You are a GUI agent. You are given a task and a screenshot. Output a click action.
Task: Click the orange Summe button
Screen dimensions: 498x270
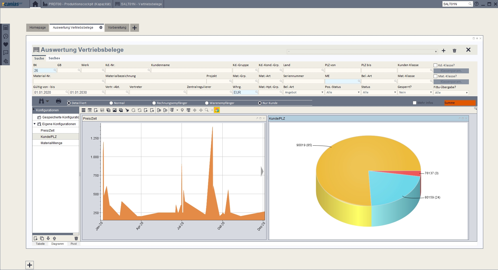pyautogui.click(x=460, y=103)
